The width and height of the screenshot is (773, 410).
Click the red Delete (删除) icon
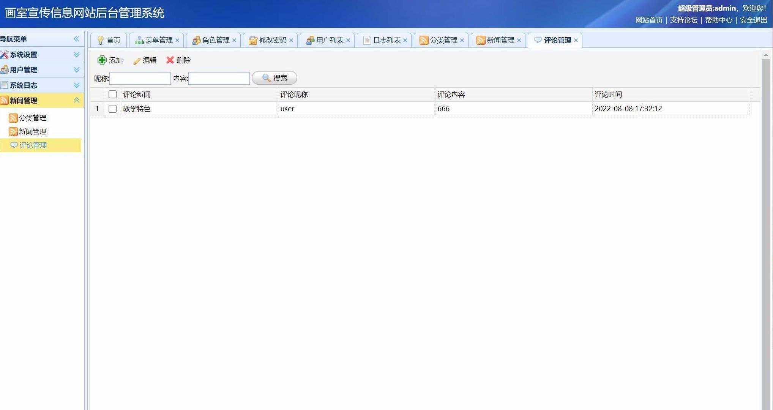170,60
